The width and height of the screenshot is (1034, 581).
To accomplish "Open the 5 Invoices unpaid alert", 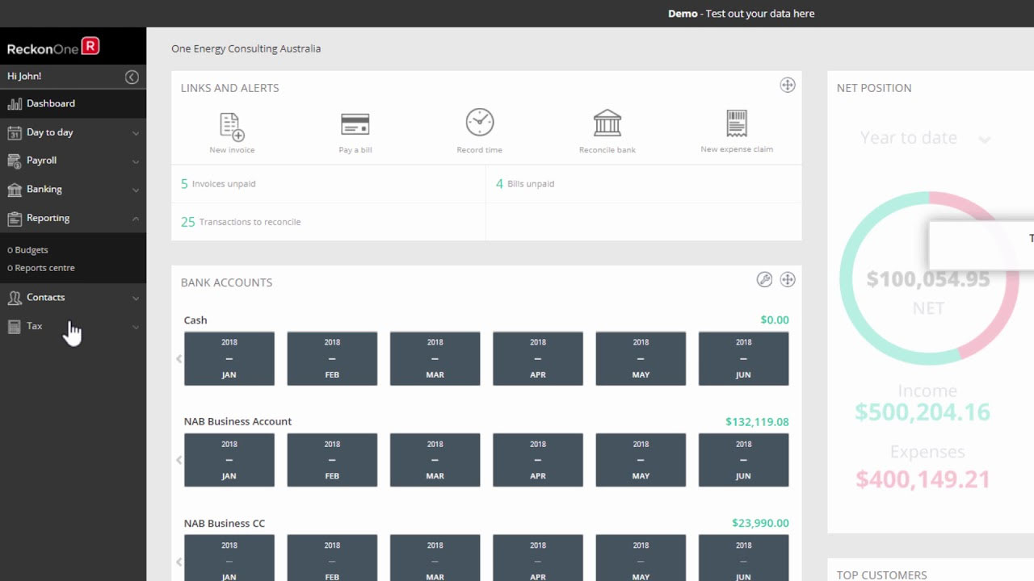I will point(218,184).
